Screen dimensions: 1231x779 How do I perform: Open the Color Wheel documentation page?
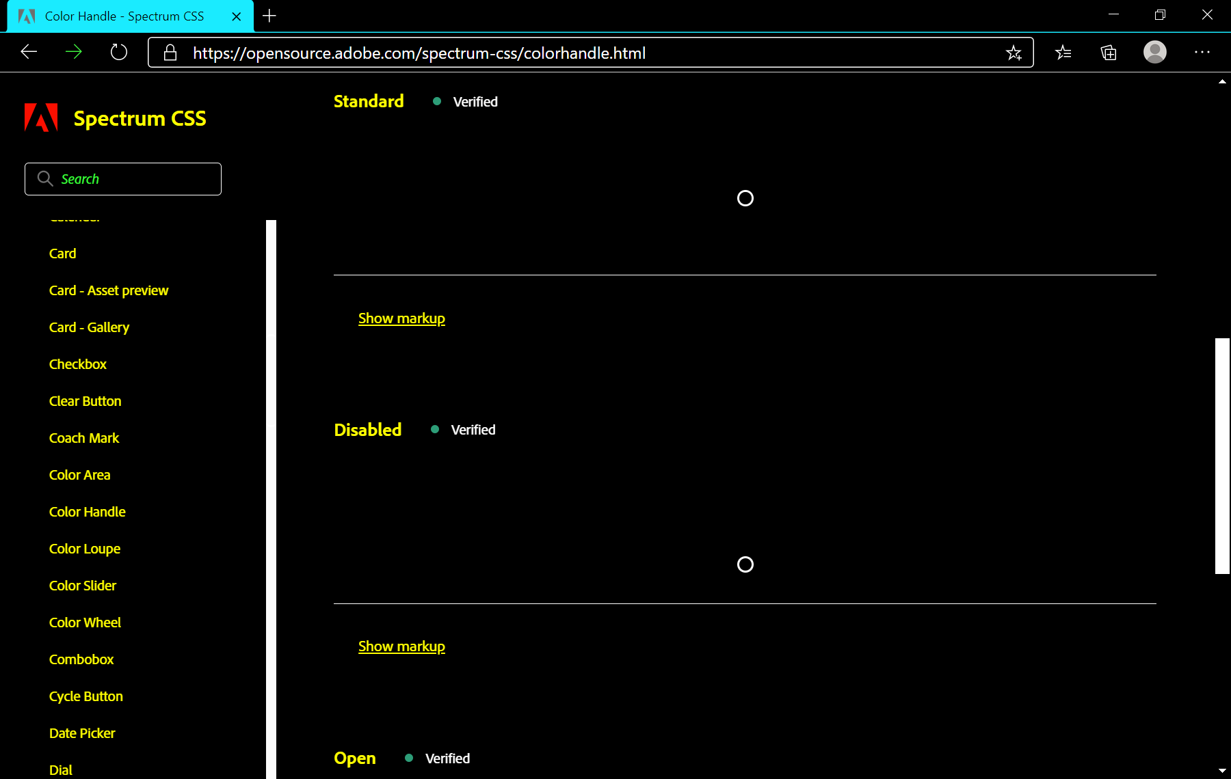pyautogui.click(x=85, y=622)
